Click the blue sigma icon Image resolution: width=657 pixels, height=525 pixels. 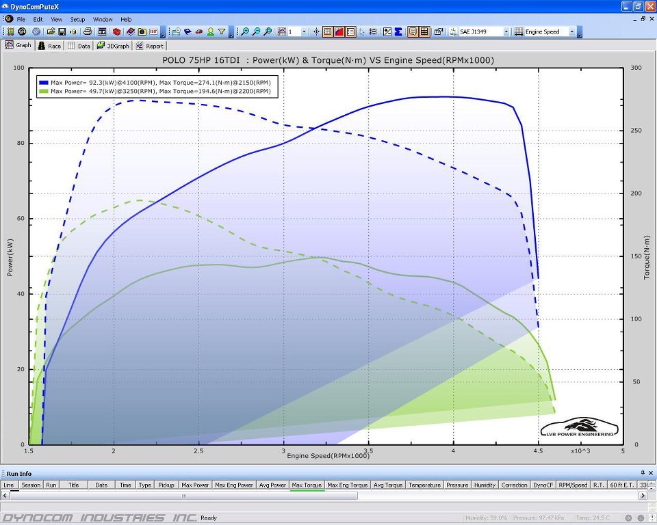coord(398,32)
